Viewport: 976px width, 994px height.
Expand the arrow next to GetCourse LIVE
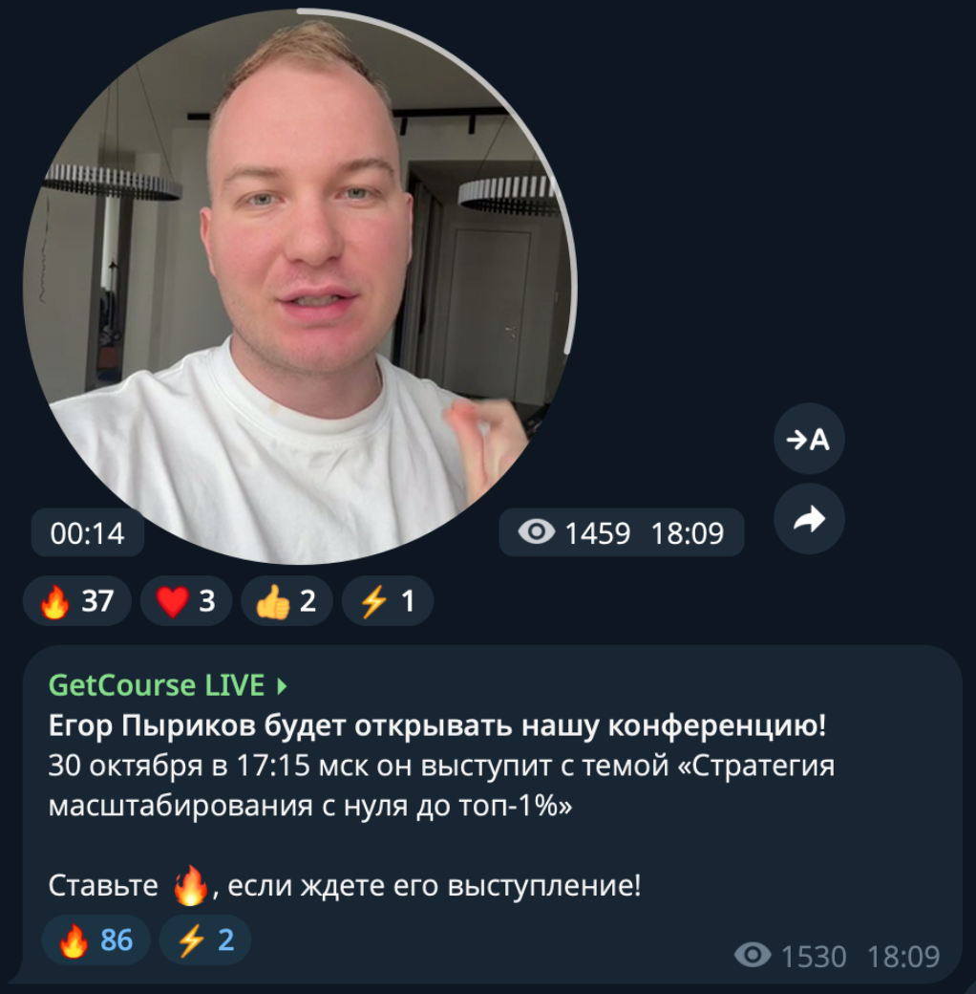tap(283, 686)
